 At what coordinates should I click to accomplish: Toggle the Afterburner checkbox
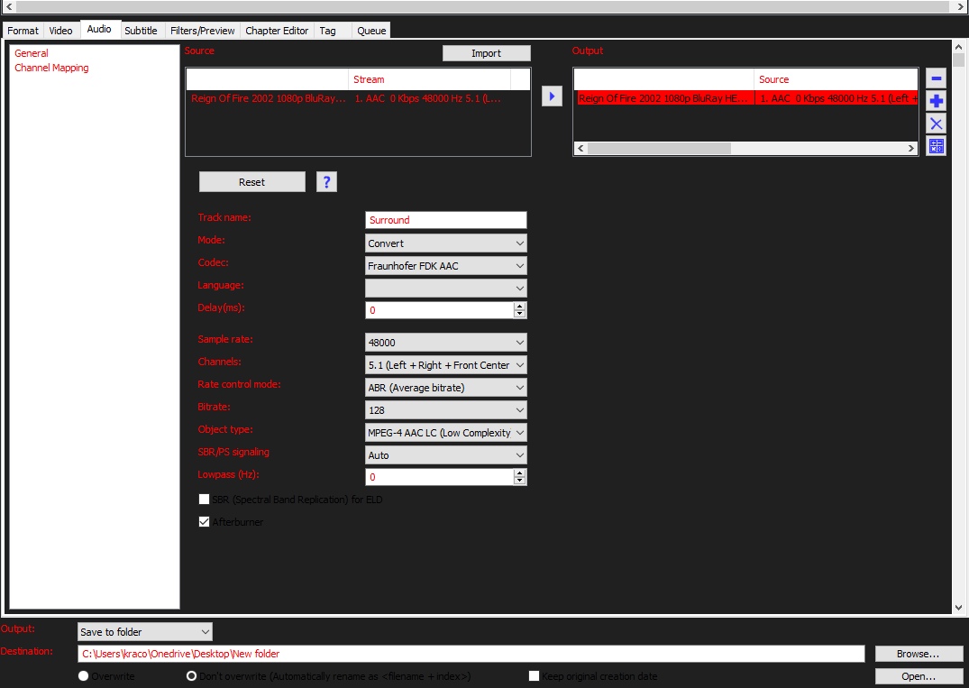point(204,522)
